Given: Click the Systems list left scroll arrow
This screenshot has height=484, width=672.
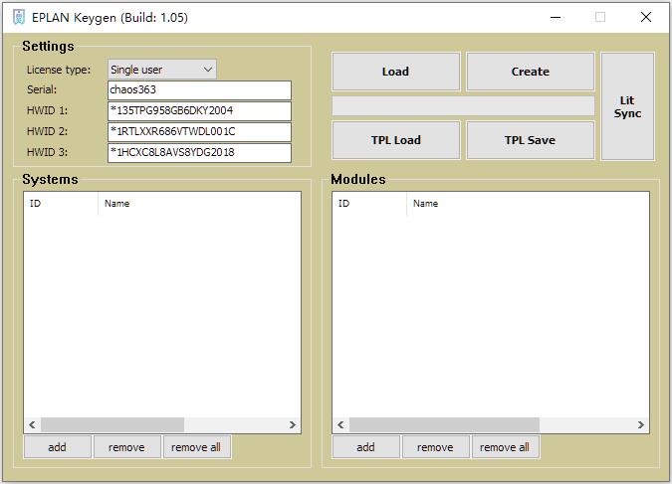Looking at the screenshot, I should [32, 425].
